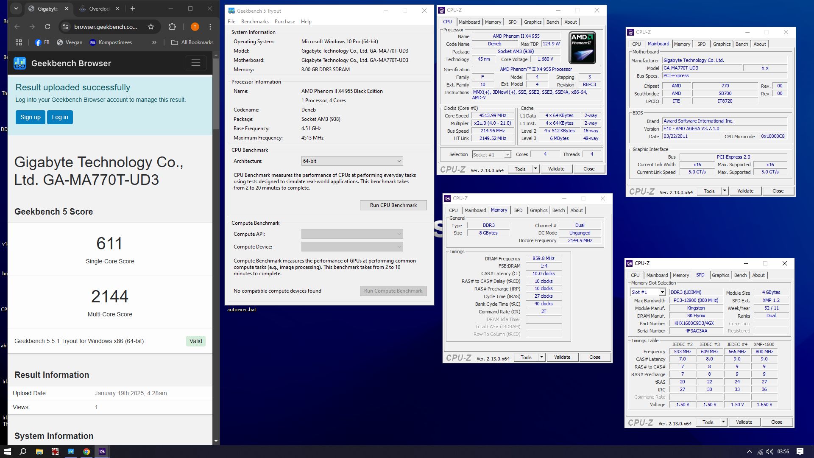Click the Close button in CPU-Z Memory window
The height and width of the screenshot is (458, 814).
click(x=595, y=357)
